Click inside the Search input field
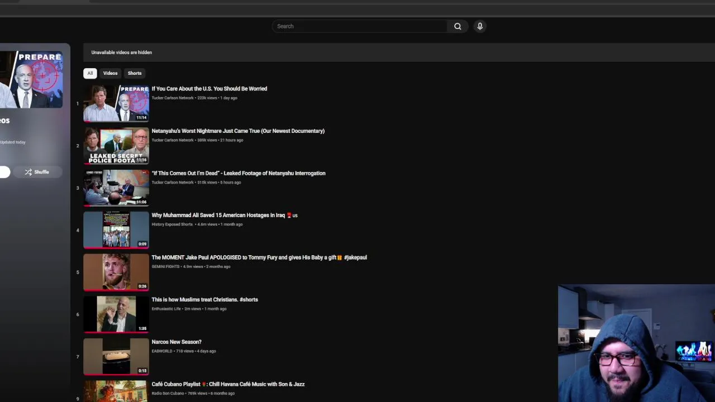 (360, 26)
